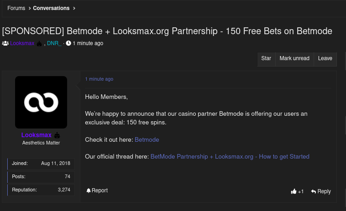Expand the chevron after Conversations breadcrumb
This screenshot has width=346, height=211.
(74, 8)
